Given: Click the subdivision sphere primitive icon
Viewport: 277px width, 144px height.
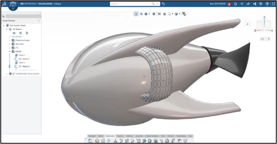Looking at the screenshot, I should 97,141.
